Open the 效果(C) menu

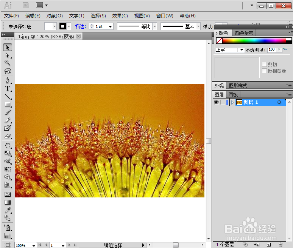pyautogui.click(x=120, y=15)
